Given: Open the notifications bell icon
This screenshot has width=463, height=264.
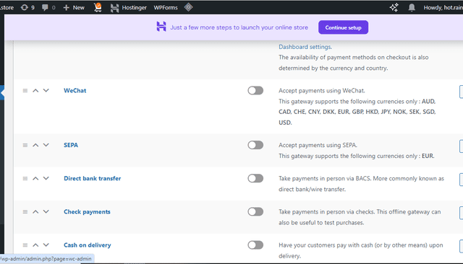Looking at the screenshot, I should tap(412, 7).
